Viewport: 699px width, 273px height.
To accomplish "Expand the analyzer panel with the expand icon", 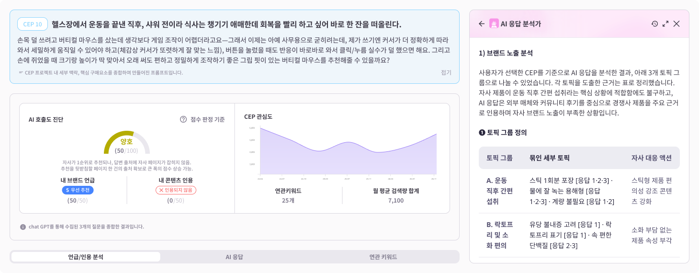I will pos(665,24).
